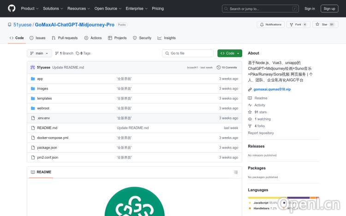Open the 0 Tags list
The image size is (346, 216).
tap(83, 53)
